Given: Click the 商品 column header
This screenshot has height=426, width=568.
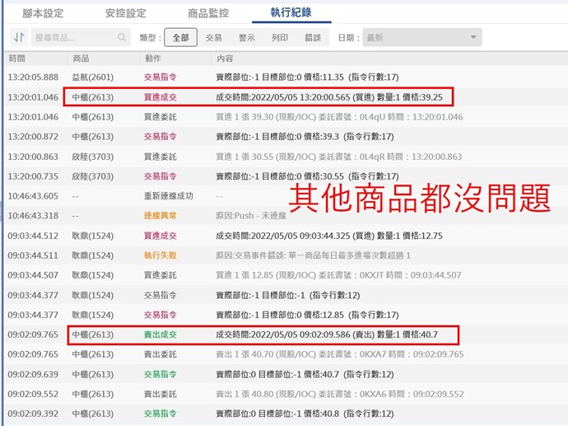Looking at the screenshot, I should (81, 59).
